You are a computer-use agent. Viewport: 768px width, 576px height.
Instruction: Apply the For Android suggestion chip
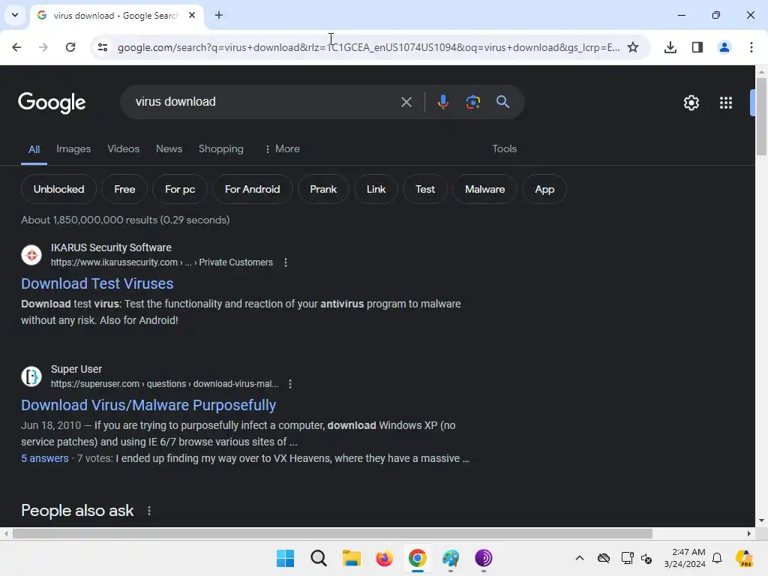pos(252,189)
